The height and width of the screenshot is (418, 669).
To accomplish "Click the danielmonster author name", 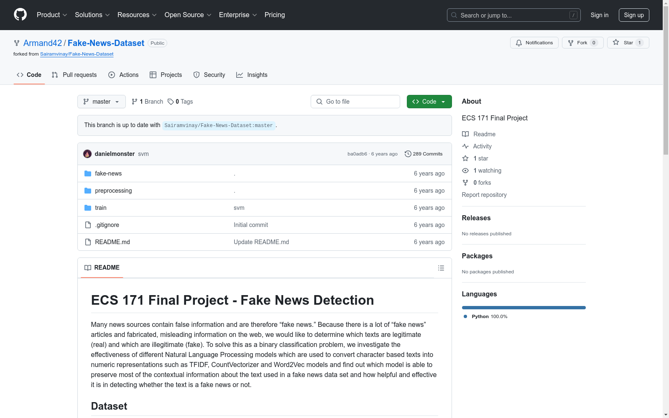I will (115, 154).
